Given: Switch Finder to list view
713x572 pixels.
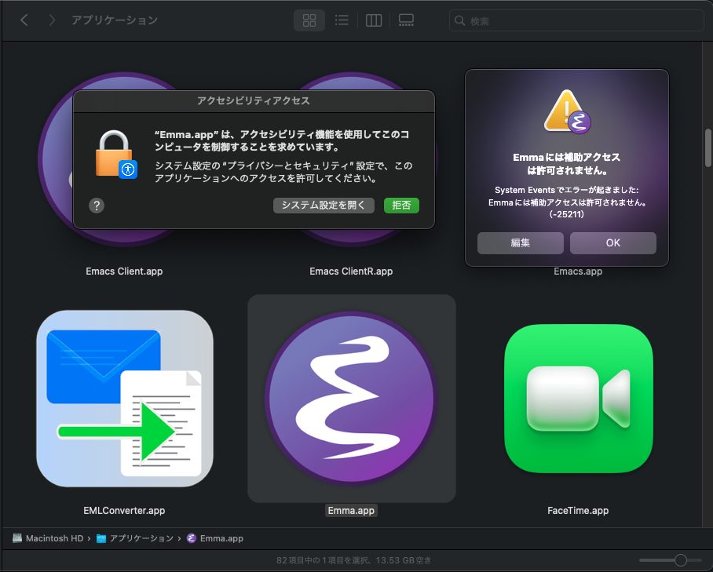Looking at the screenshot, I should pos(342,20).
